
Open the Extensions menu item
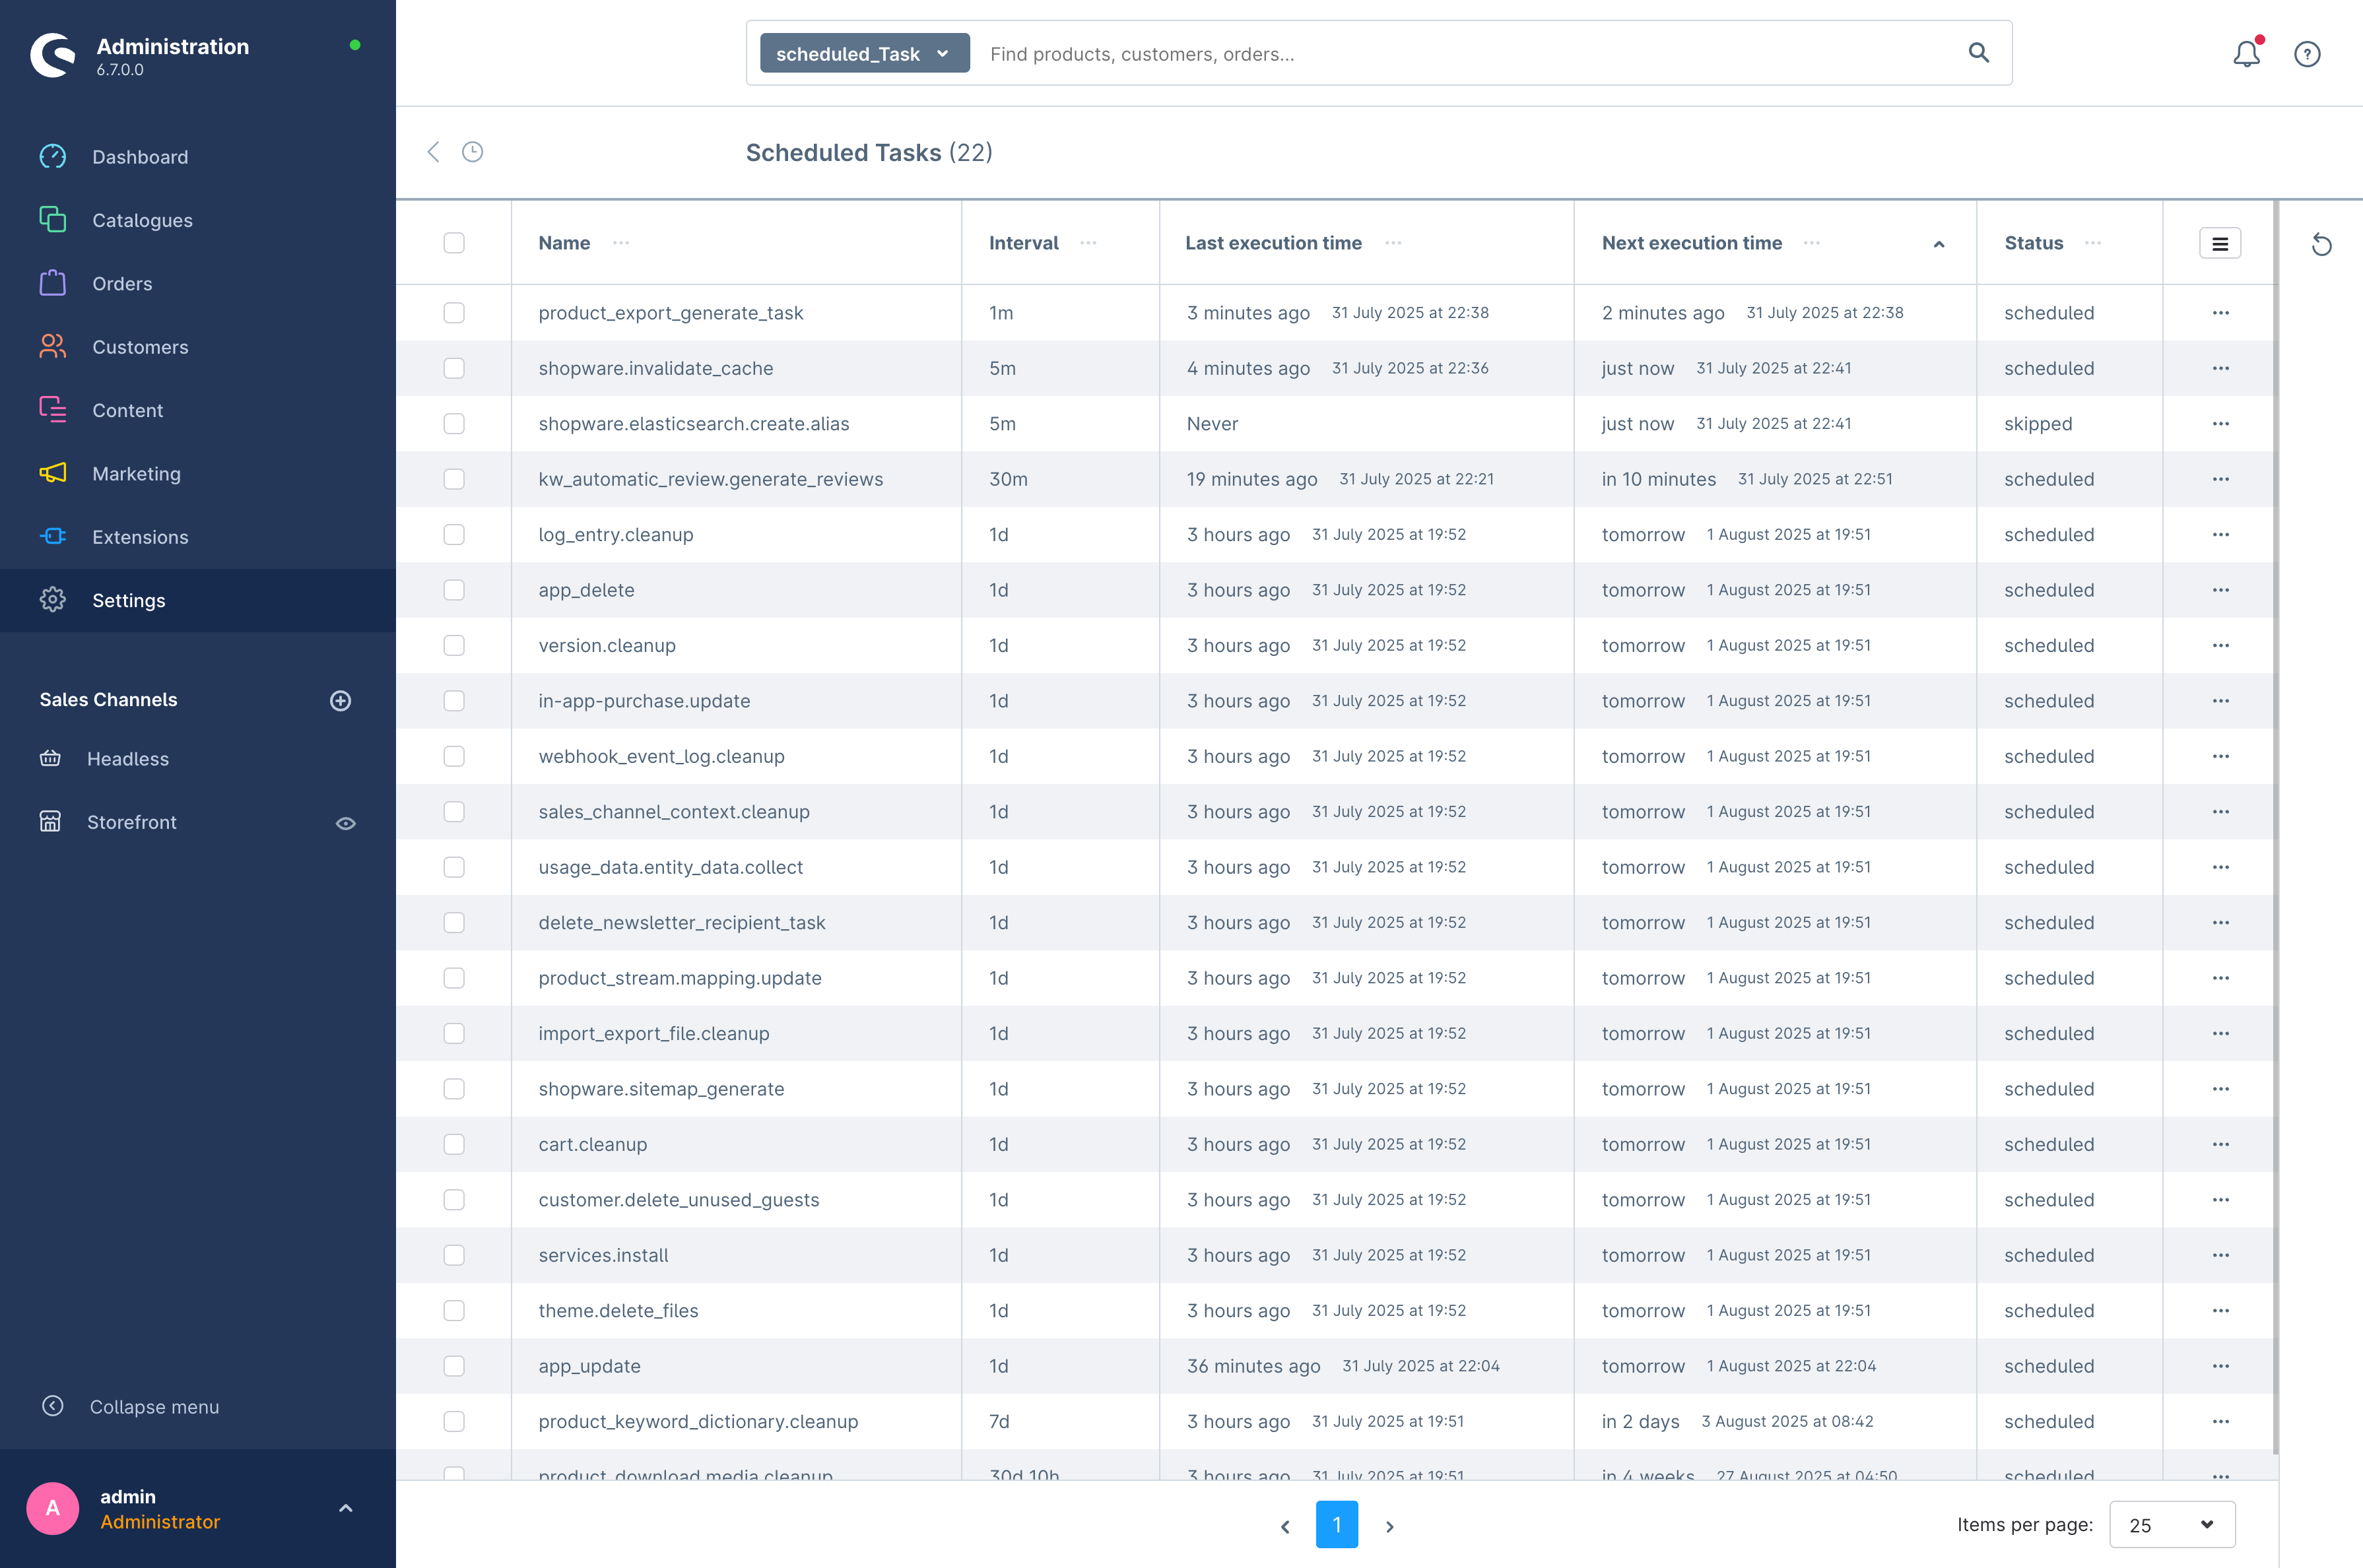pyautogui.click(x=140, y=537)
